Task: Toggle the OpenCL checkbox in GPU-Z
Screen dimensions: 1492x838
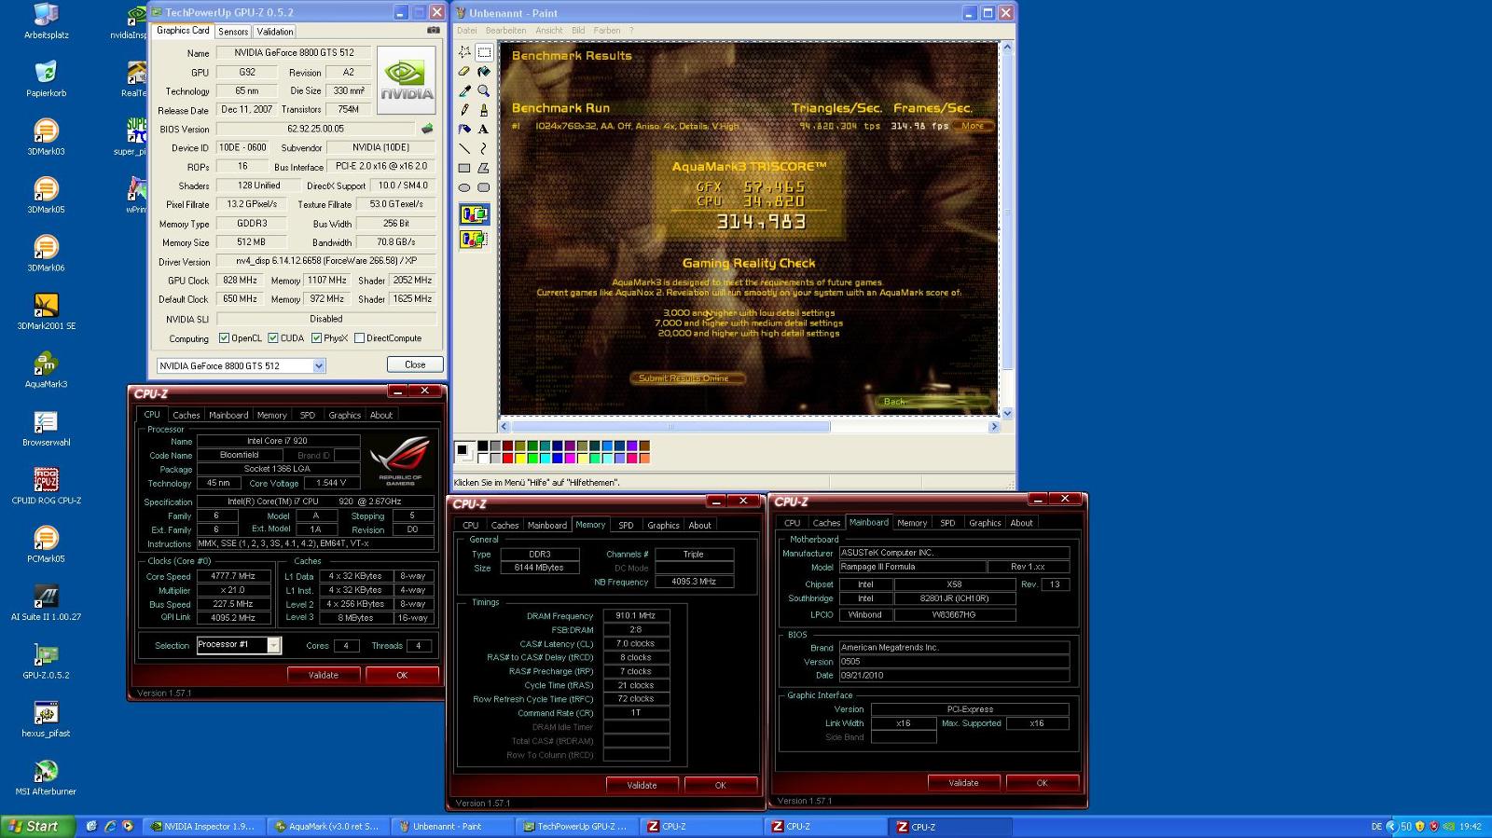Action: pyautogui.click(x=224, y=338)
